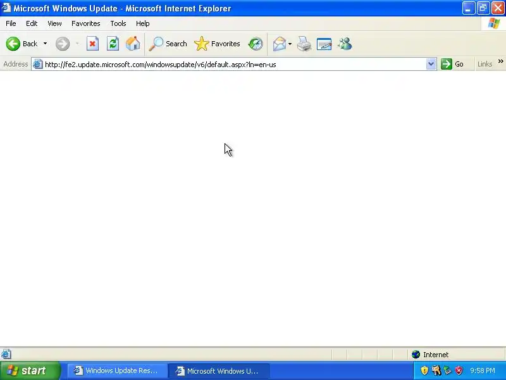The height and width of the screenshot is (380, 506).
Task: Minimize the Internet Explorer window
Action: (469, 8)
